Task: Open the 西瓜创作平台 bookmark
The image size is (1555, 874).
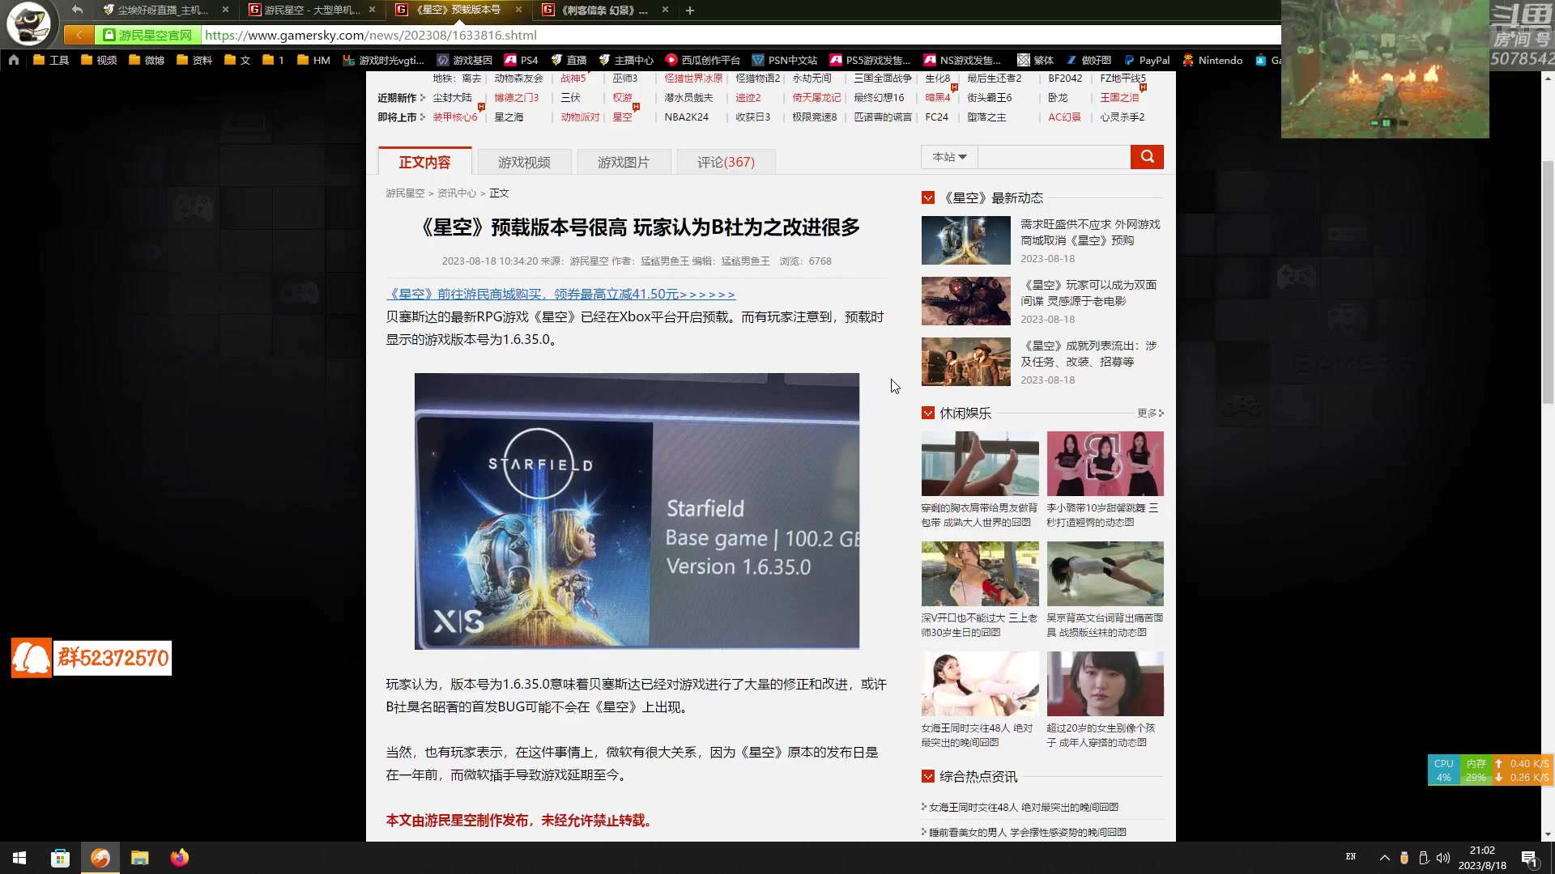Action: tap(702, 60)
